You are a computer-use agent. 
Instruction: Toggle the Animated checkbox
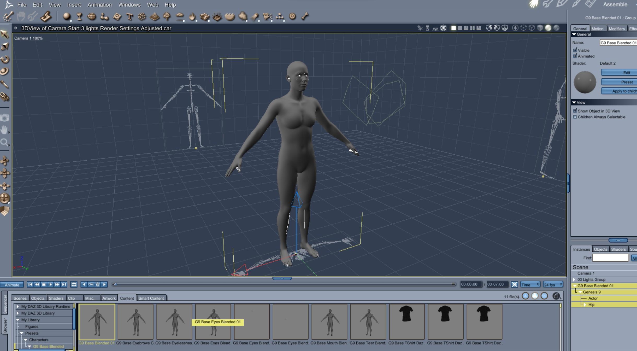pos(575,56)
